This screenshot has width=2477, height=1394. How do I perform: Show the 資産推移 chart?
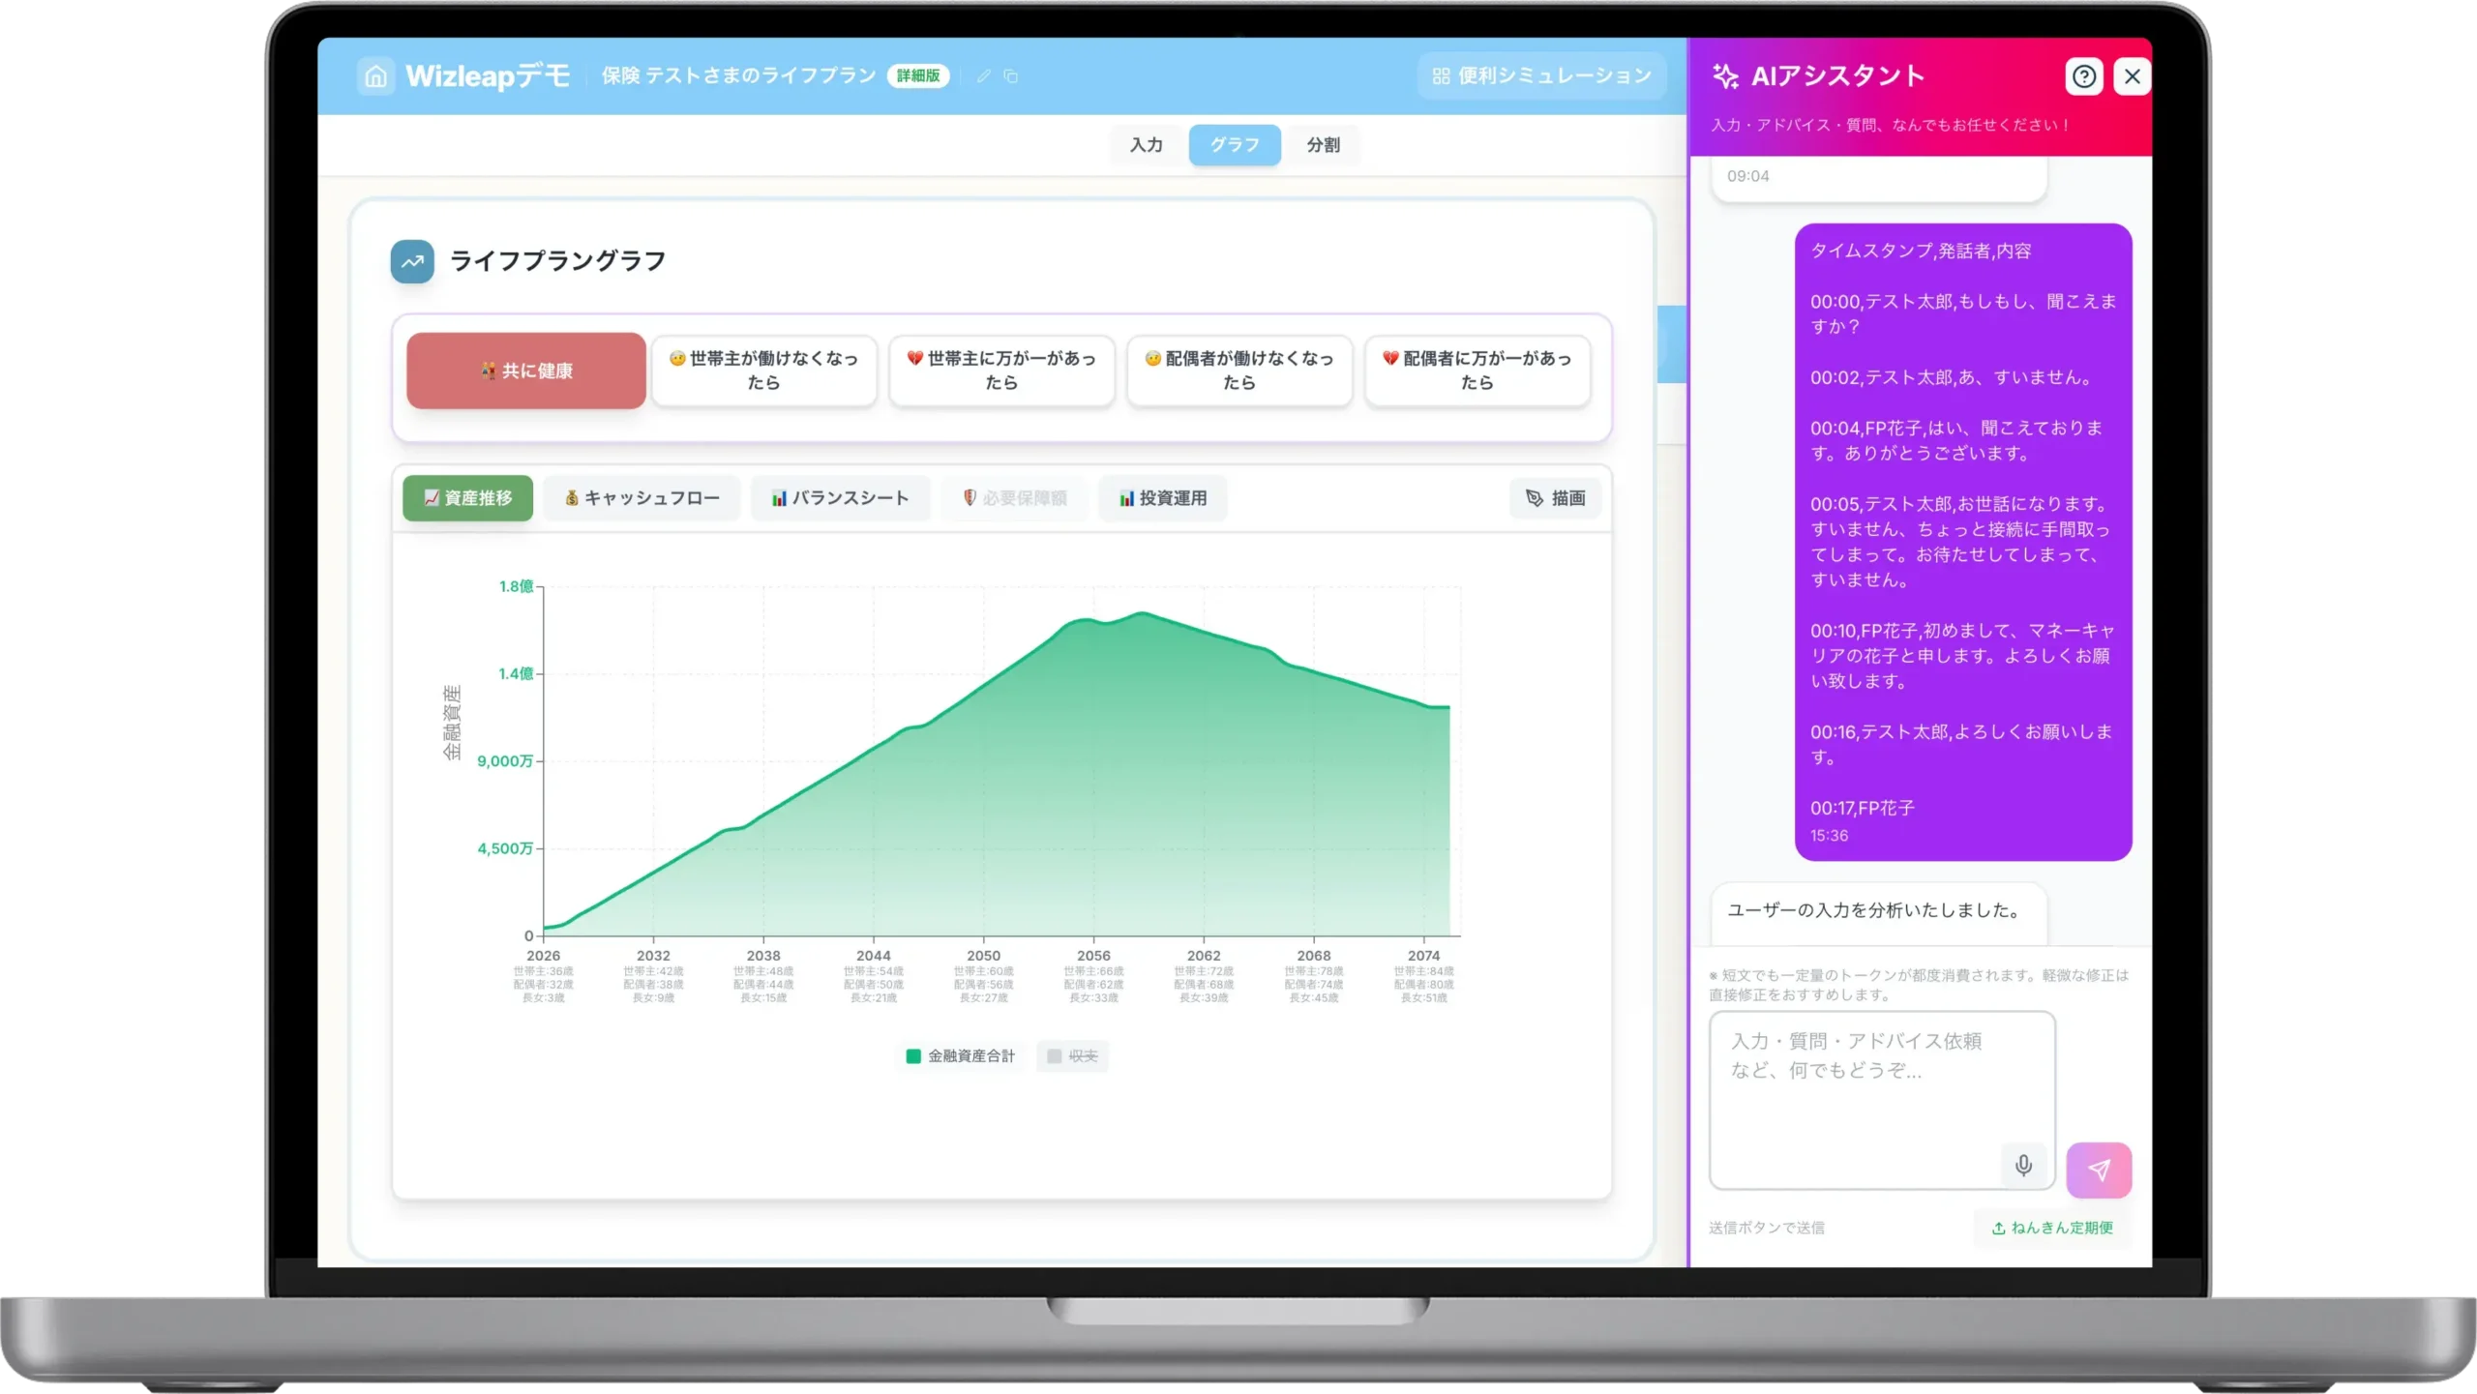coord(467,498)
